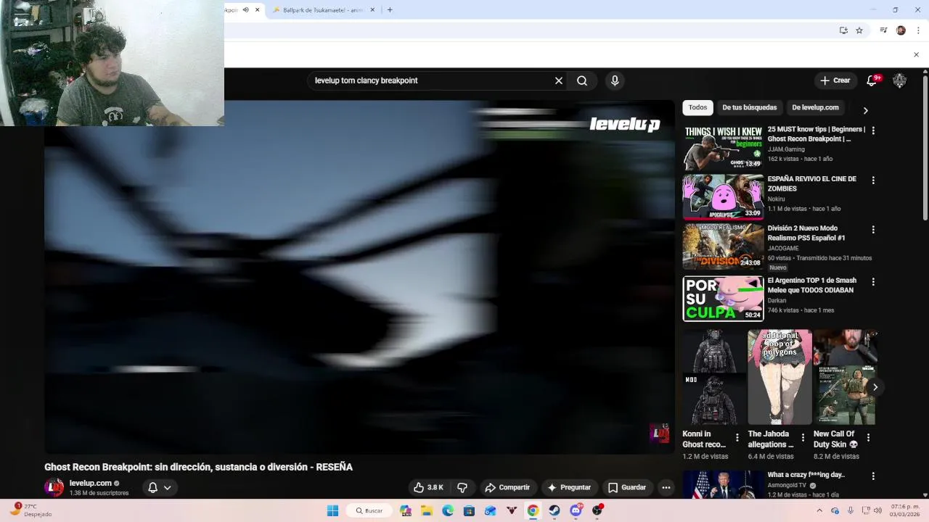The height and width of the screenshot is (522, 929).
Task: Click Chrome install app icon in address bar
Action: pos(843,30)
